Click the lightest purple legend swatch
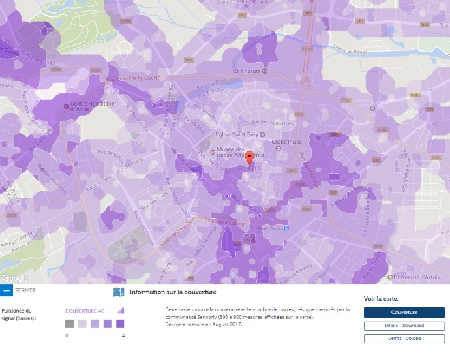The height and width of the screenshot is (353, 450). [x=82, y=324]
